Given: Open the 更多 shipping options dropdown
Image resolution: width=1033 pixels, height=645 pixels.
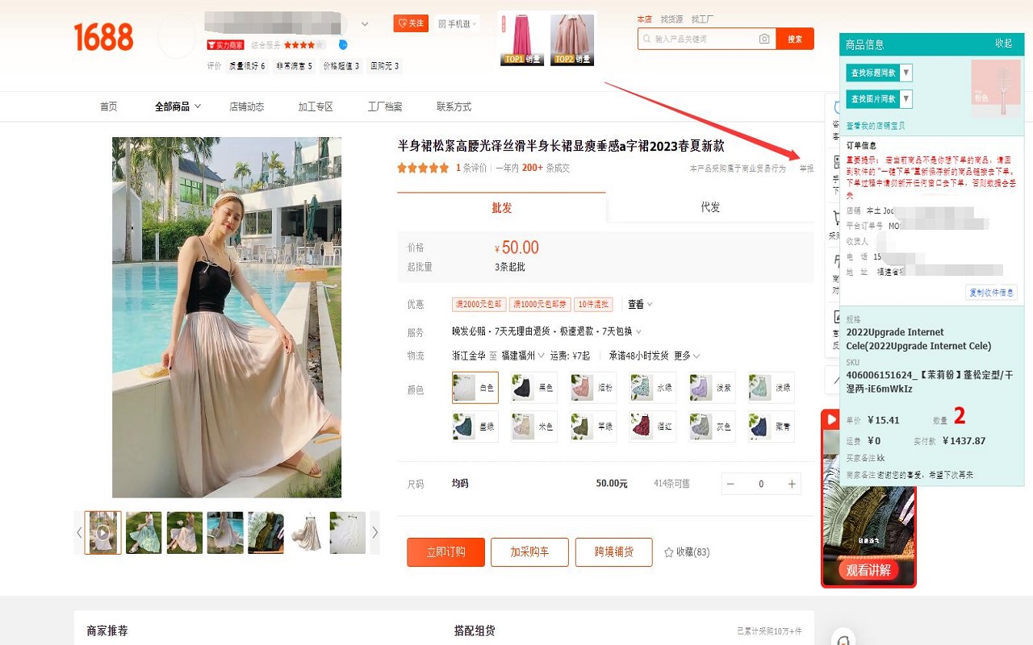Looking at the screenshot, I should (682, 355).
